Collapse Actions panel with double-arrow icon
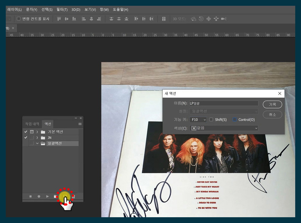This screenshot has height=223, width=301. pyautogui.click(x=76, y=118)
